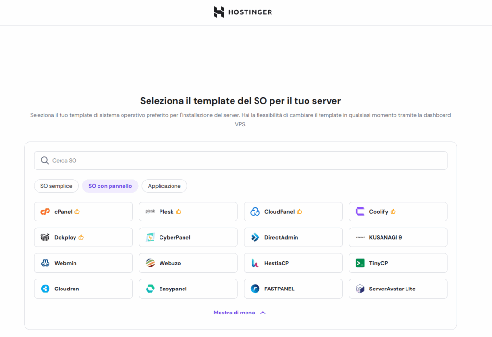Choose the CyberPanel template name
492x337 pixels.
(175, 237)
